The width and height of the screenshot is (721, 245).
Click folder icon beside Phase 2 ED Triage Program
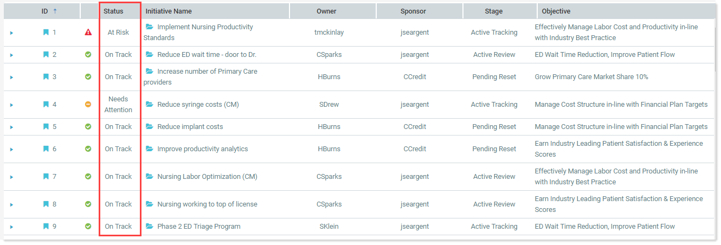click(x=150, y=227)
